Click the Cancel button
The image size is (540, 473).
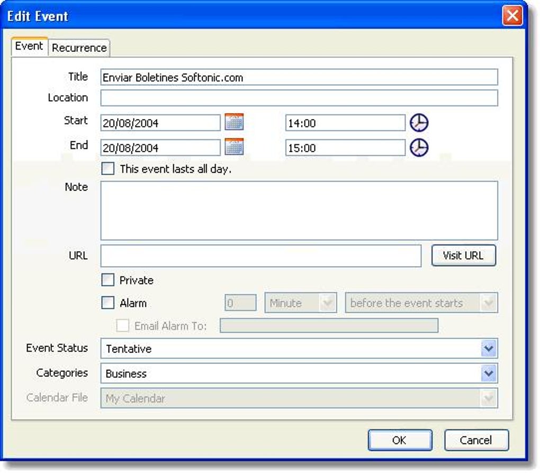pos(476,440)
